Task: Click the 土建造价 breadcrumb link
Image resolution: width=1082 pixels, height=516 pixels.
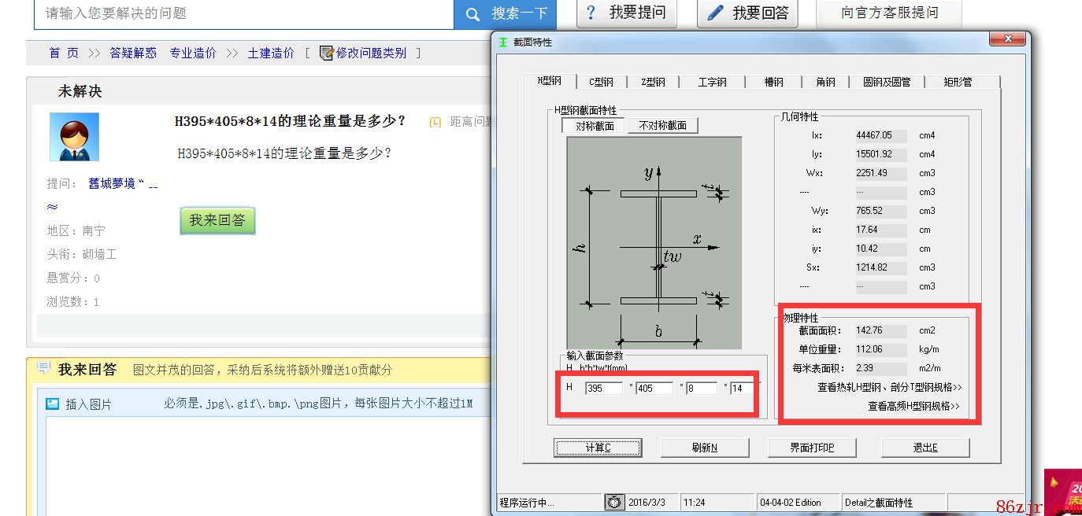Action: 271,53
